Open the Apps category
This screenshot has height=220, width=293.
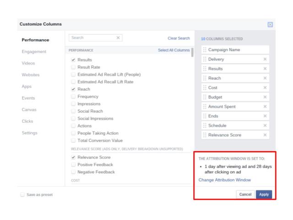click(x=27, y=87)
